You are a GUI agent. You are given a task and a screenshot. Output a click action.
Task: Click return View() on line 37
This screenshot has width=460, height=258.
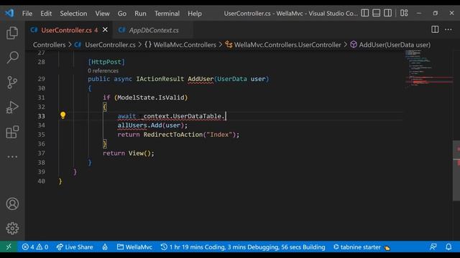point(128,153)
